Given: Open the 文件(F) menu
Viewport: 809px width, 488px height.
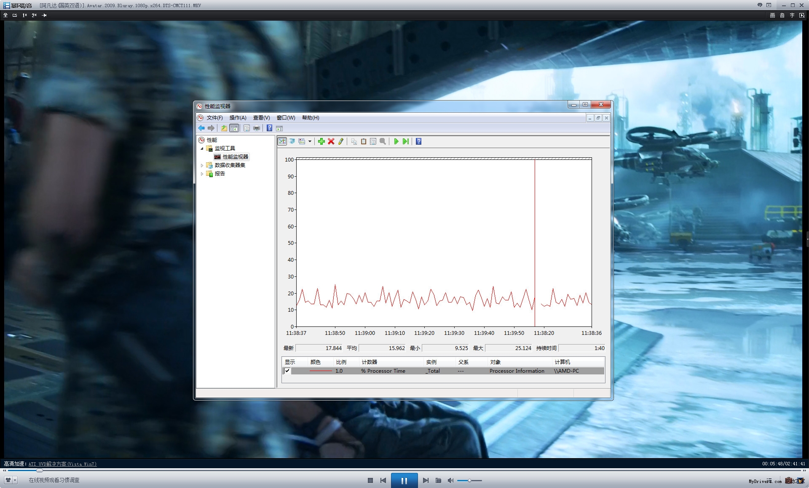Looking at the screenshot, I should 214,118.
